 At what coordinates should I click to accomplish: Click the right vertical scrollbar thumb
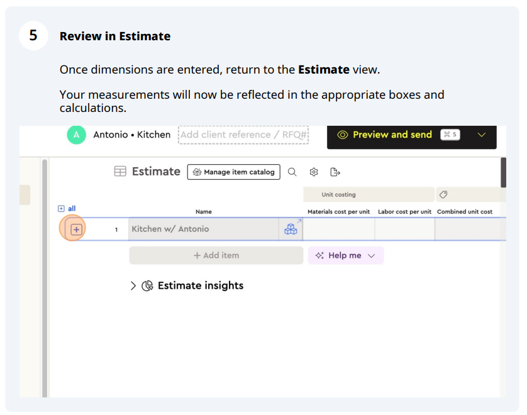503,173
